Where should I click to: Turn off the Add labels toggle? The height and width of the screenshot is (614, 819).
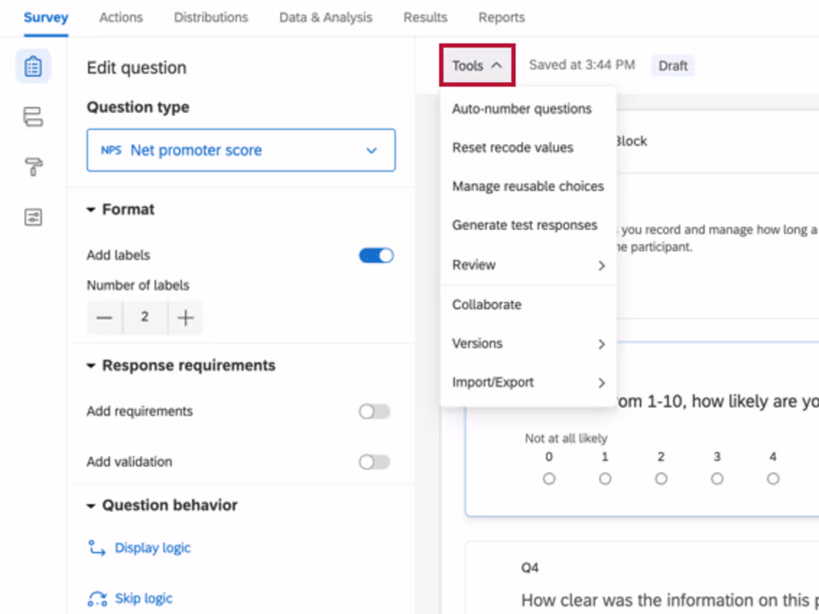tap(376, 255)
